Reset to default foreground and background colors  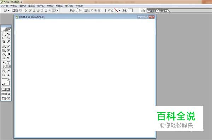coord(3,85)
